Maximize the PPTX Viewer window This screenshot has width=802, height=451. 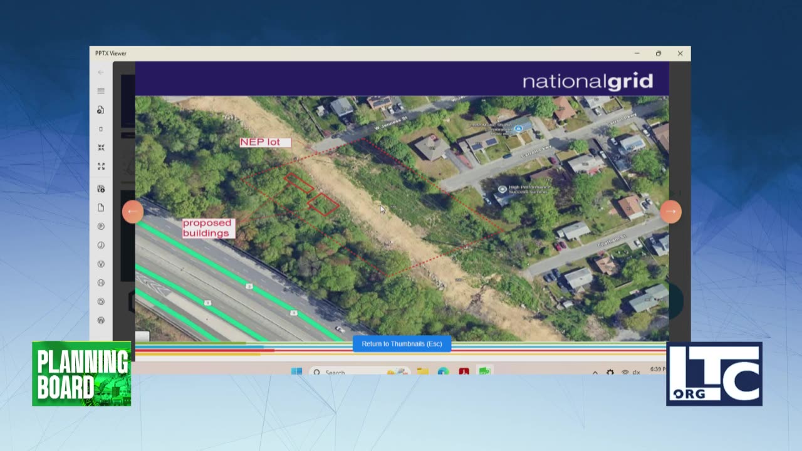pyautogui.click(x=658, y=53)
